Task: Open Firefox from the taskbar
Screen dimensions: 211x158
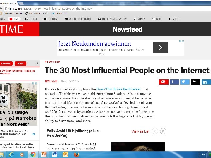Action: click(76, 154)
